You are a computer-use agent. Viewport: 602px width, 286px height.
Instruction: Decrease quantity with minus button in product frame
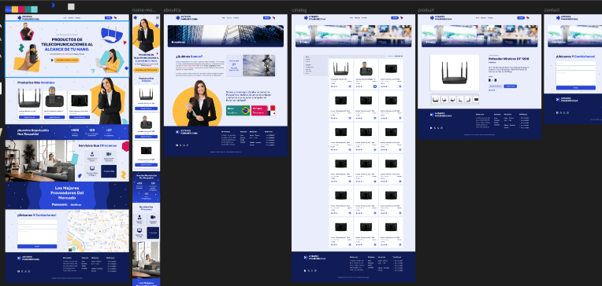click(489, 80)
